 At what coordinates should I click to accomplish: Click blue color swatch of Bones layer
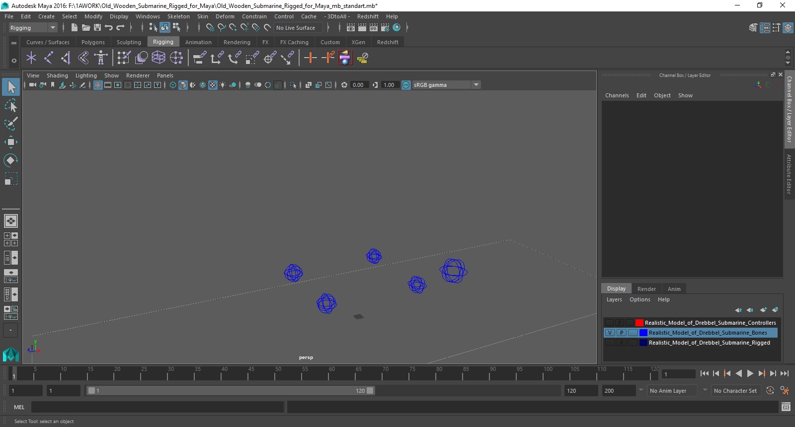click(643, 333)
